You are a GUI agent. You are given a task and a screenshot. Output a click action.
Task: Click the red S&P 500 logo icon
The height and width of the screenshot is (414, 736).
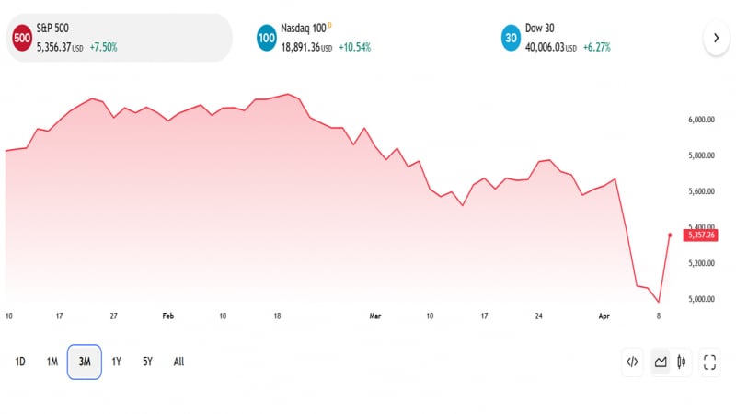21,38
